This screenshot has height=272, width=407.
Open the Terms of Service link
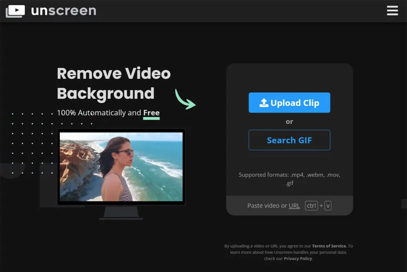329,246
